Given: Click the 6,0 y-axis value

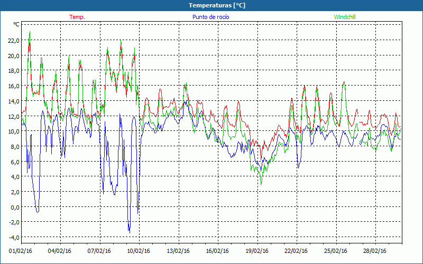Looking at the screenshot, I should pos(15,162).
